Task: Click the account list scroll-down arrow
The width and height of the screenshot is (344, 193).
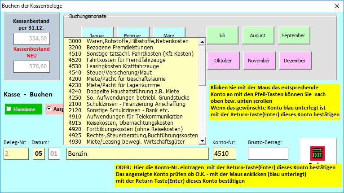Action: pos(202,141)
